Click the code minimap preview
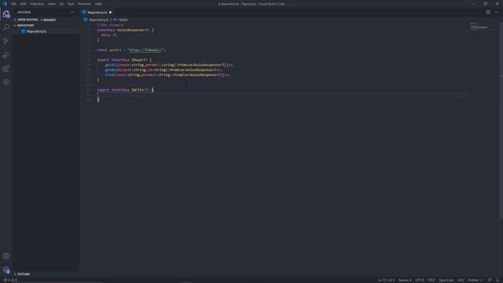This screenshot has height=283, width=503. [x=479, y=26]
